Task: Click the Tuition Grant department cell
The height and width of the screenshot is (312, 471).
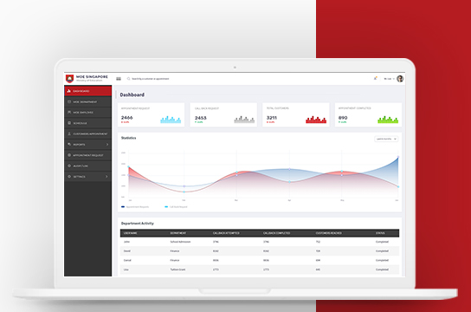Action: coord(177,270)
